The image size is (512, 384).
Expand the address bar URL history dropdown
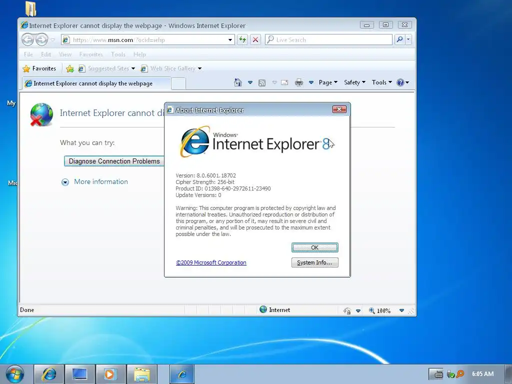(x=230, y=40)
